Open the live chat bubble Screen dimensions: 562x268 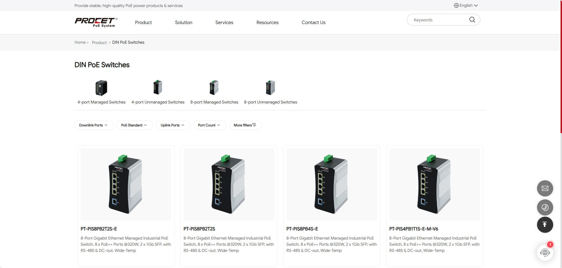pyautogui.click(x=545, y=252)
